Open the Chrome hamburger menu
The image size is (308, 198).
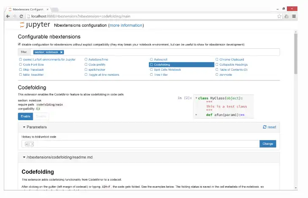[x=294, y=16]
